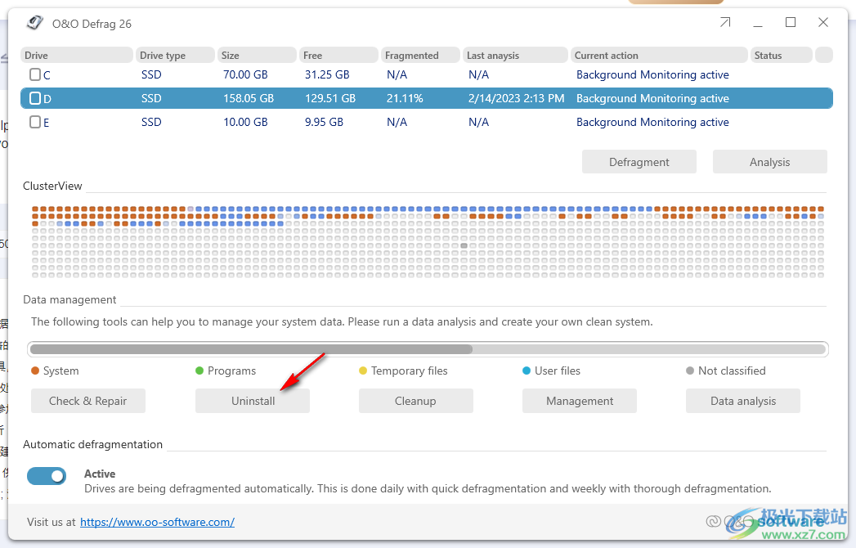
Task: Select the 21.11% fragmented value for drive D
Action: pyautogui.click(x=405, y=98)
